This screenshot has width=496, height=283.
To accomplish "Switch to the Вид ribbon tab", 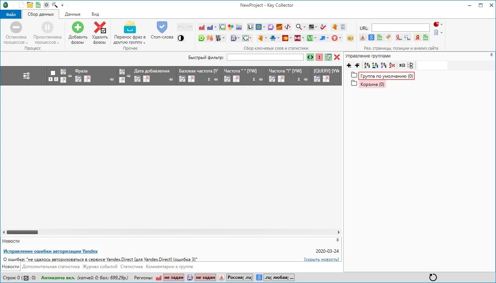I will pyautogui.click(x=95, y=14).
